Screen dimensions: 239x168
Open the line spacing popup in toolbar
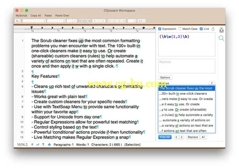pyautogui.click(x=132, y=21)
